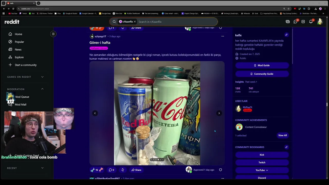Open the Görev-i hafta post title
The image size is (329, 185).
[x=100, y=43]
